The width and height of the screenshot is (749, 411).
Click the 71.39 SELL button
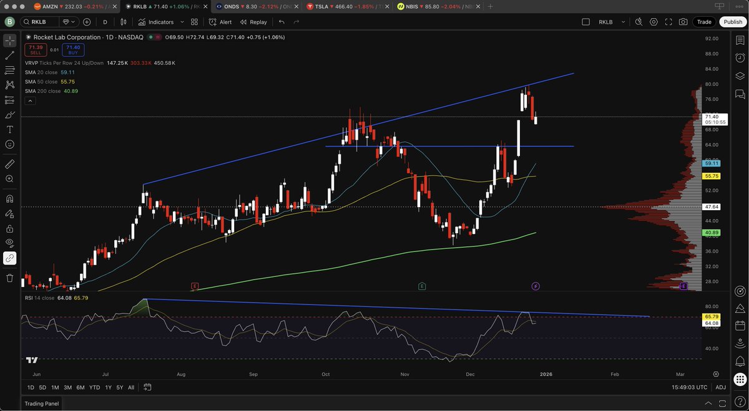(x=35, y=50)
